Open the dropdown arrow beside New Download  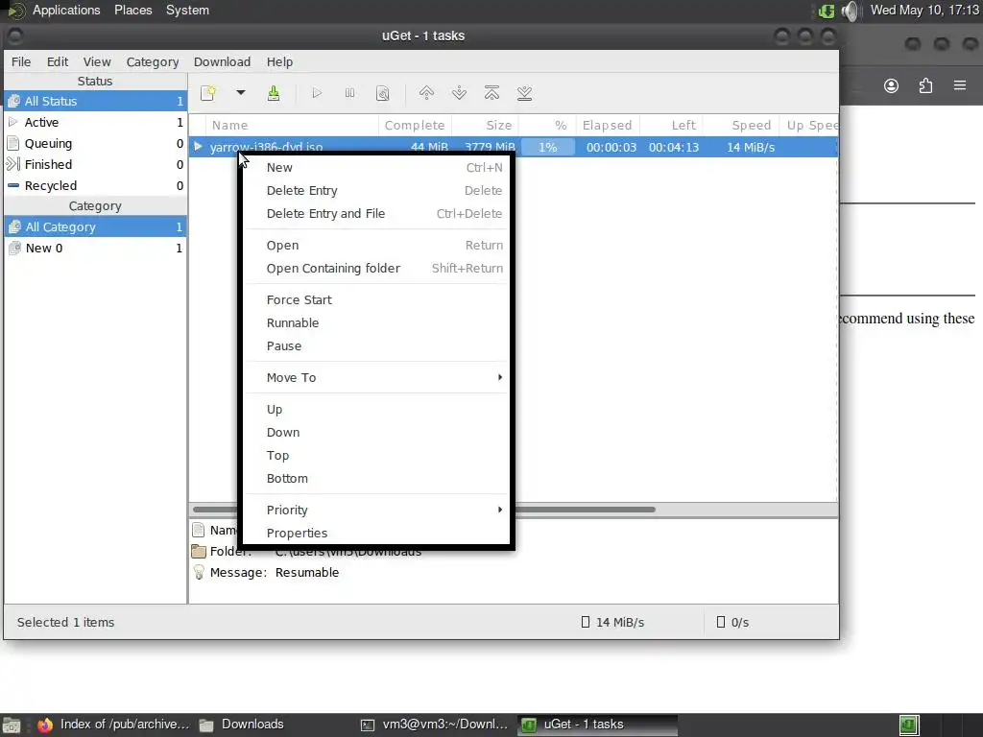[240, 93]
